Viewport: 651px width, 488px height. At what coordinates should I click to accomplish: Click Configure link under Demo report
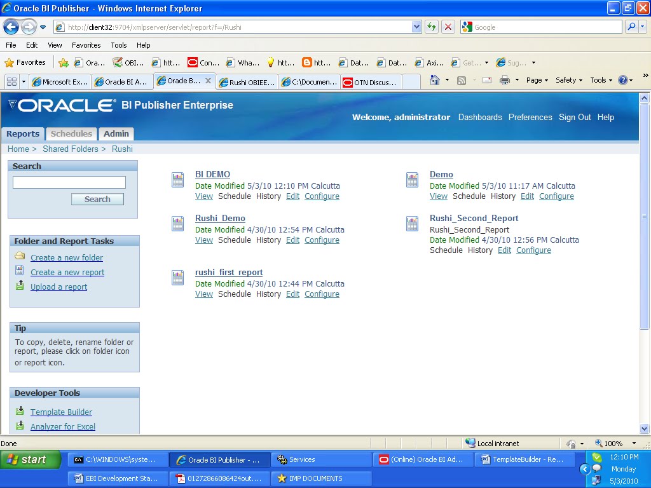click(x=556, y=196)
